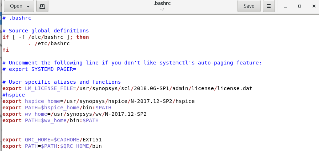Click the Save button
Viewport: 319px width, 151px height.
click(x=249, y=6)
